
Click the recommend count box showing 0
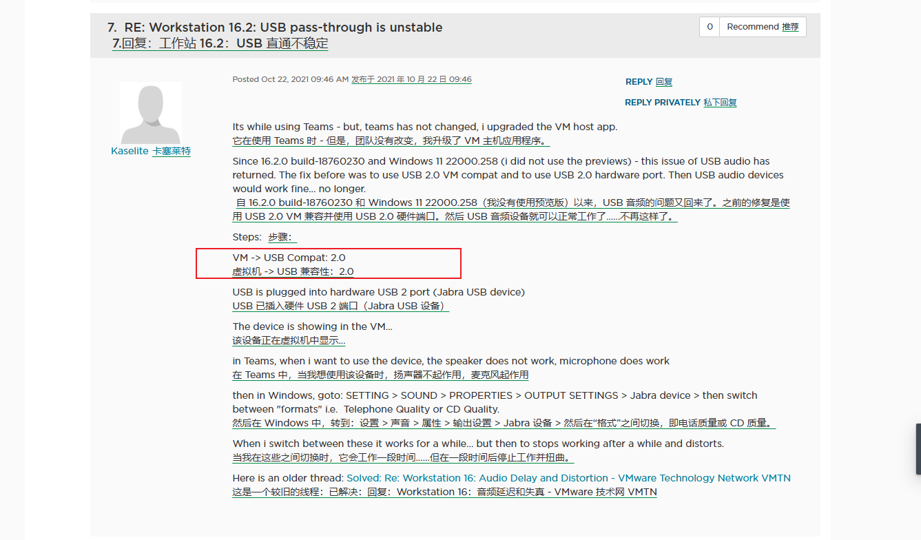(x=710, y=27)
